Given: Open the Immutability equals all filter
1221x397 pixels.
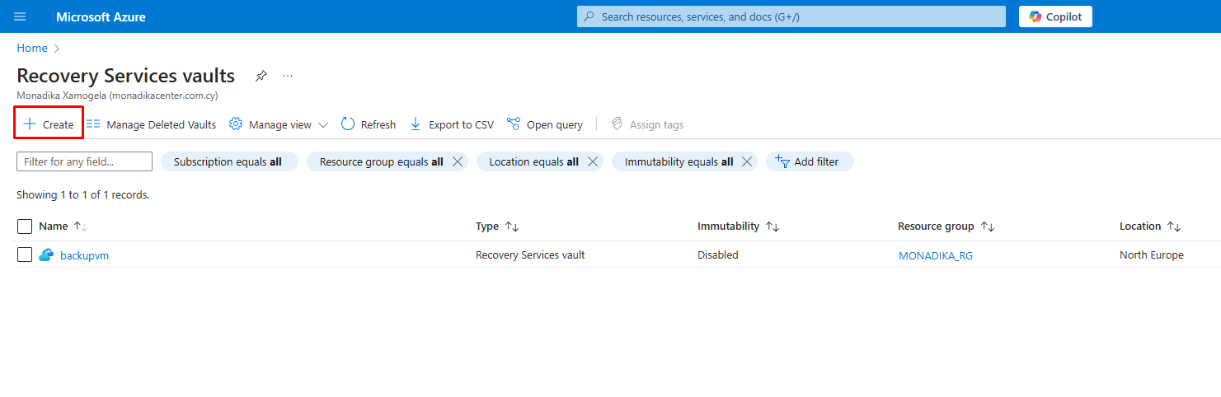Looking at the screenshot, I should [x=679, y=161].
